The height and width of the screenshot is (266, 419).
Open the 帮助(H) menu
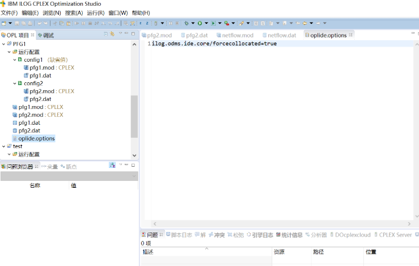point(141,13)
